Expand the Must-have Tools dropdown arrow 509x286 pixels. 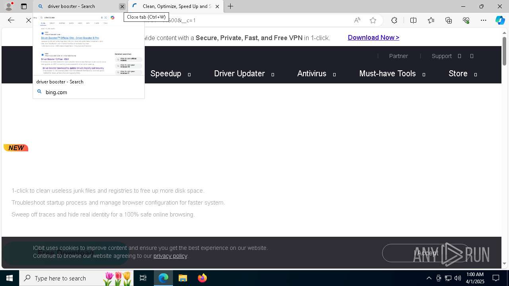point(424,74)
